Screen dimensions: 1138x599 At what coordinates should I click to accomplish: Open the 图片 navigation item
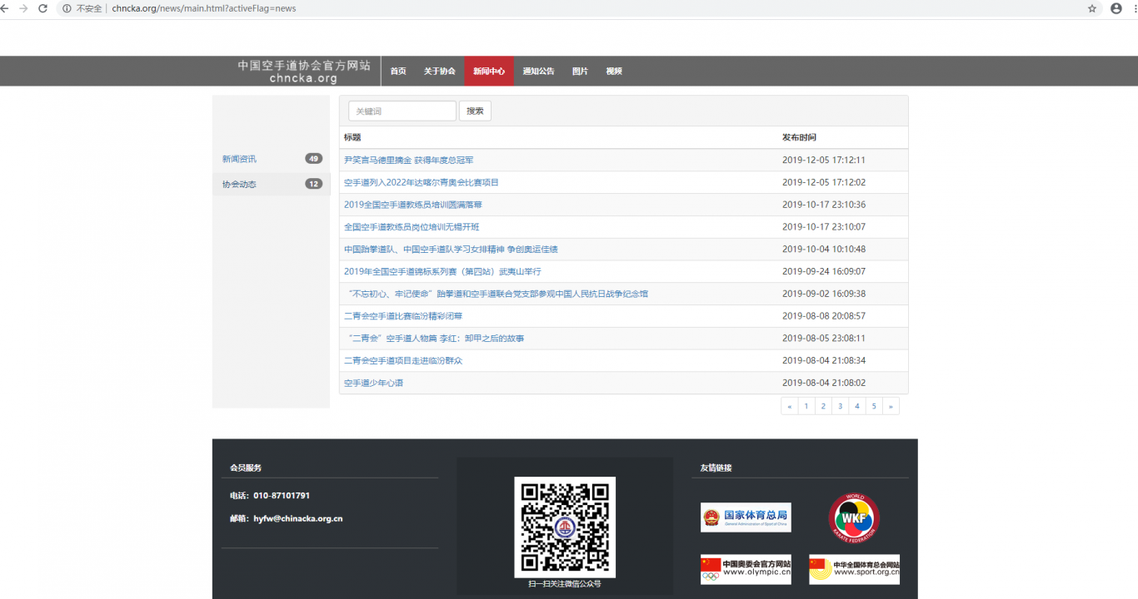[580, 72]
